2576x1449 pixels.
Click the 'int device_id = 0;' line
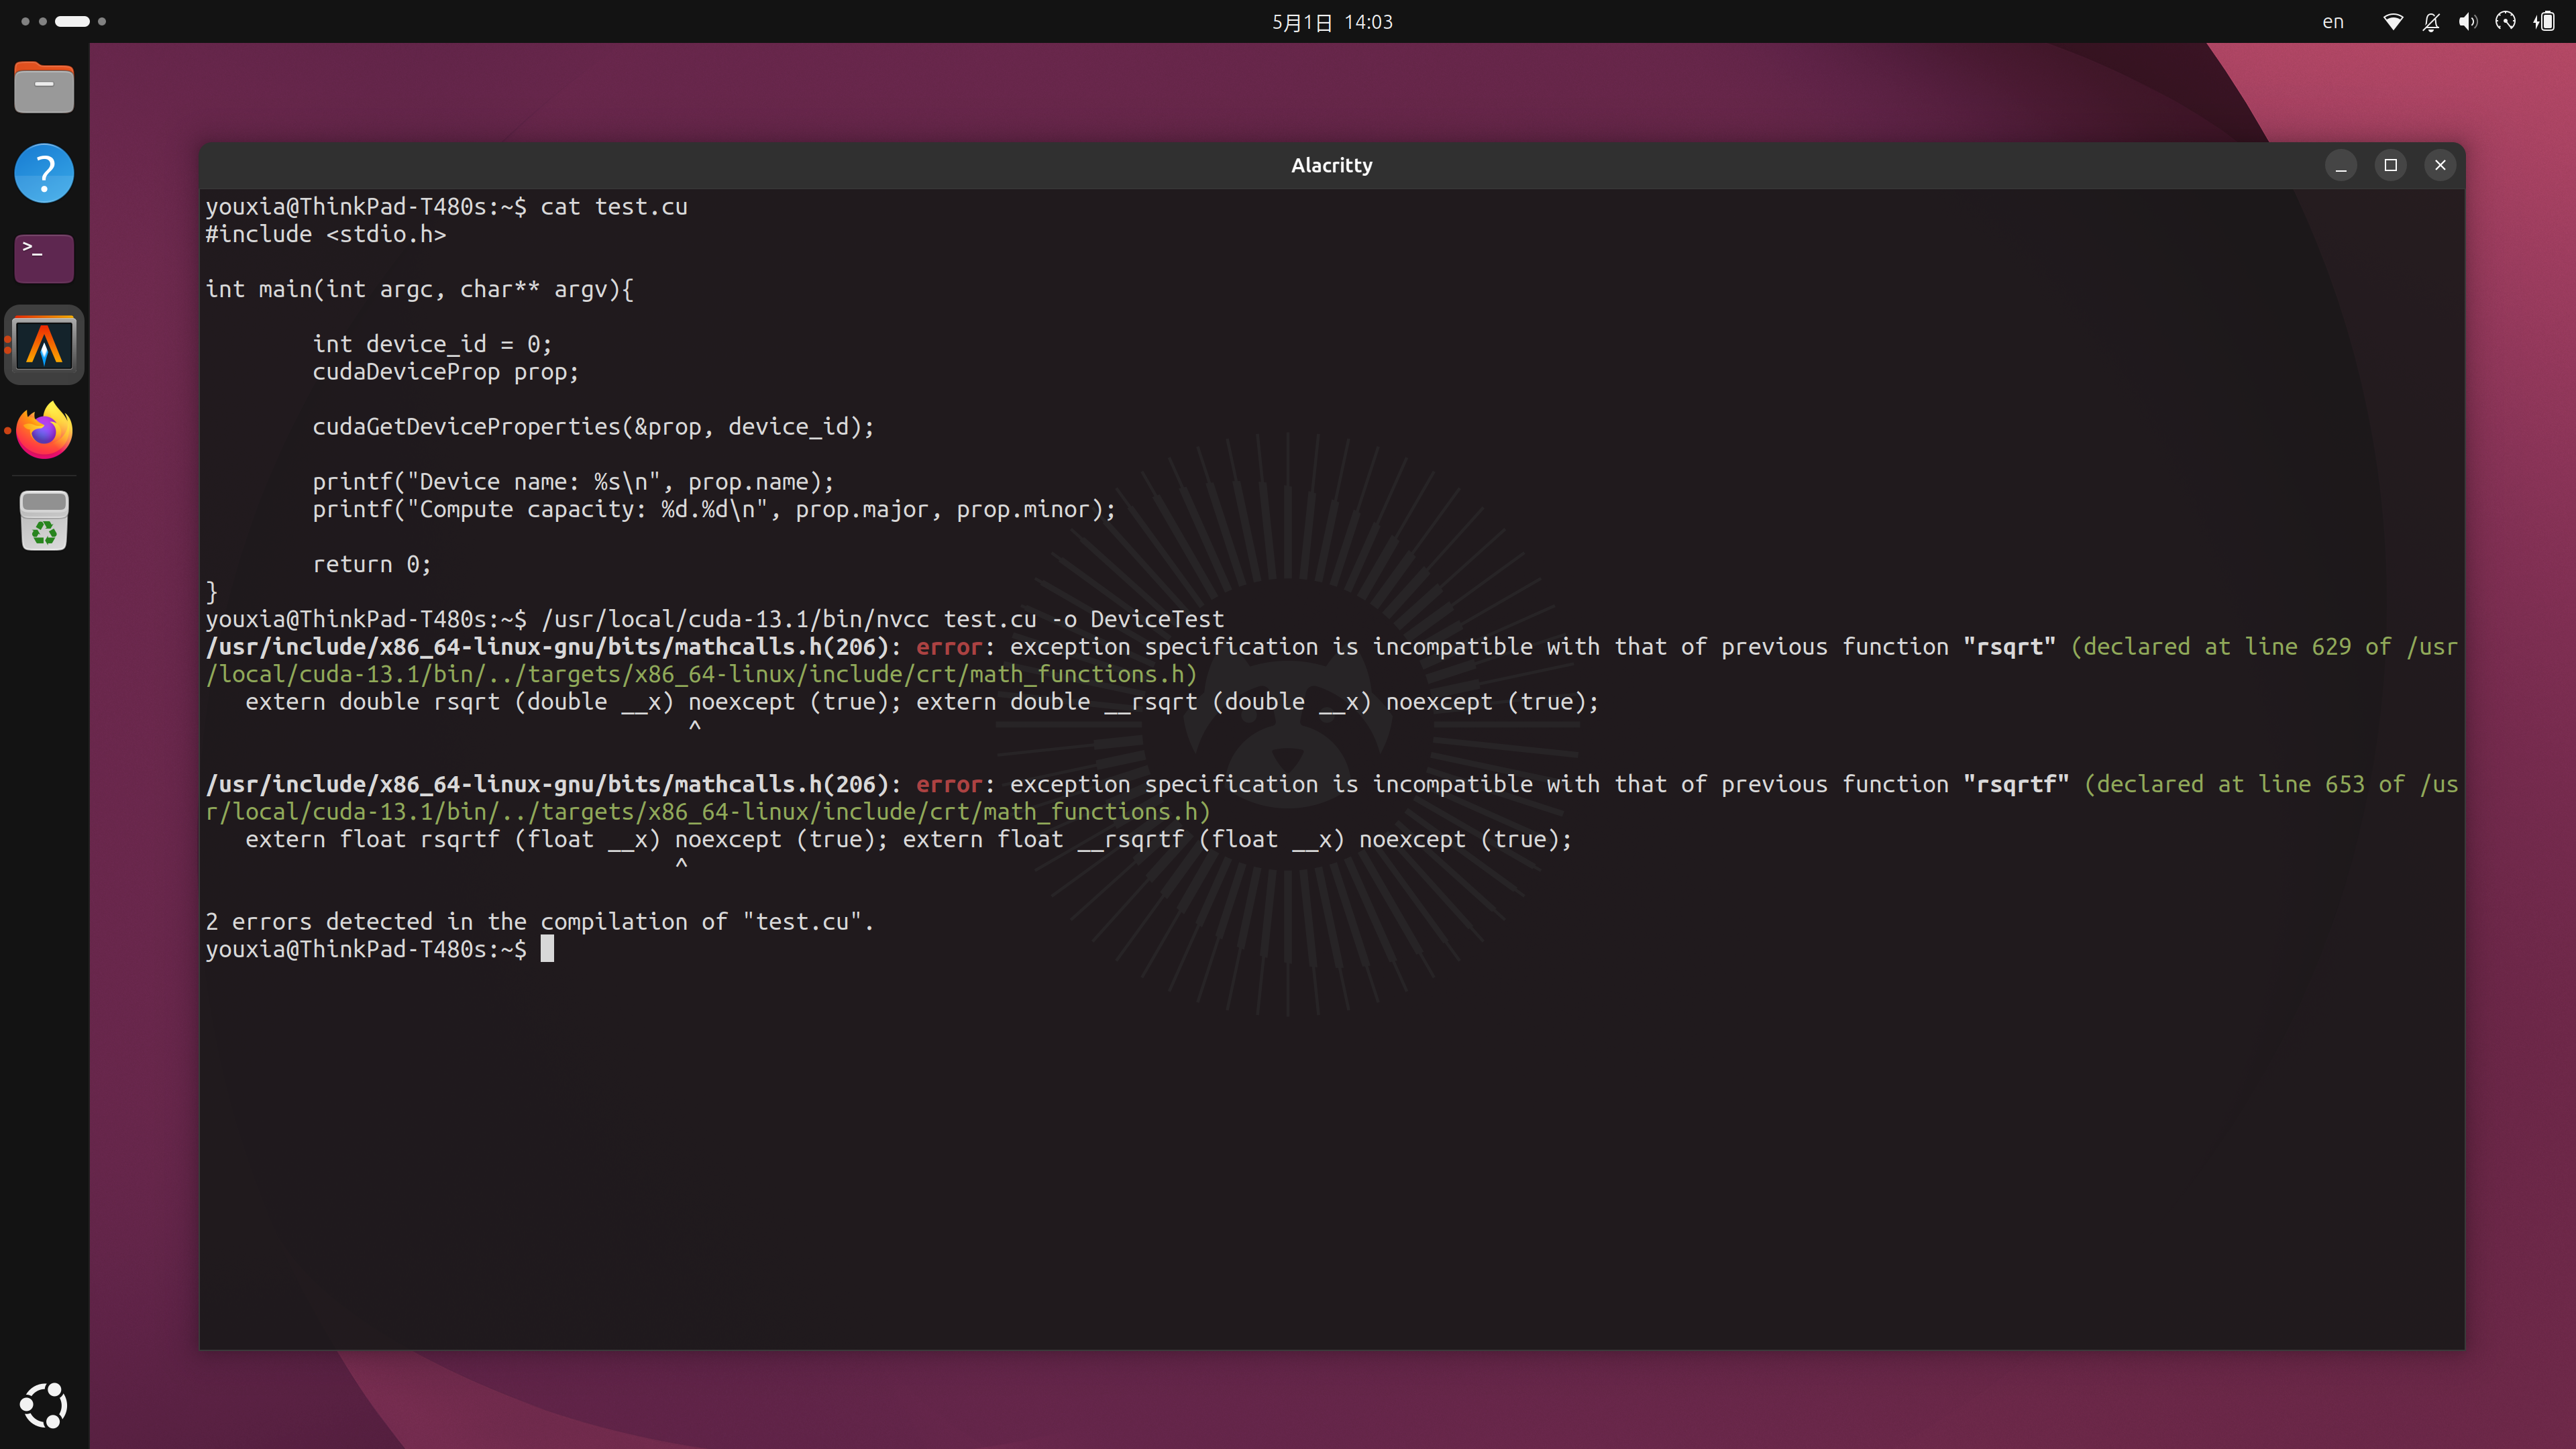432,344
